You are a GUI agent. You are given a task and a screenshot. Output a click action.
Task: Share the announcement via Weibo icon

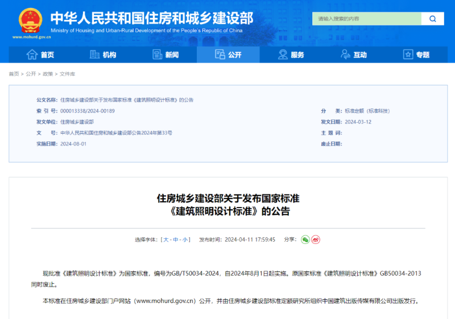coord(316,239)
